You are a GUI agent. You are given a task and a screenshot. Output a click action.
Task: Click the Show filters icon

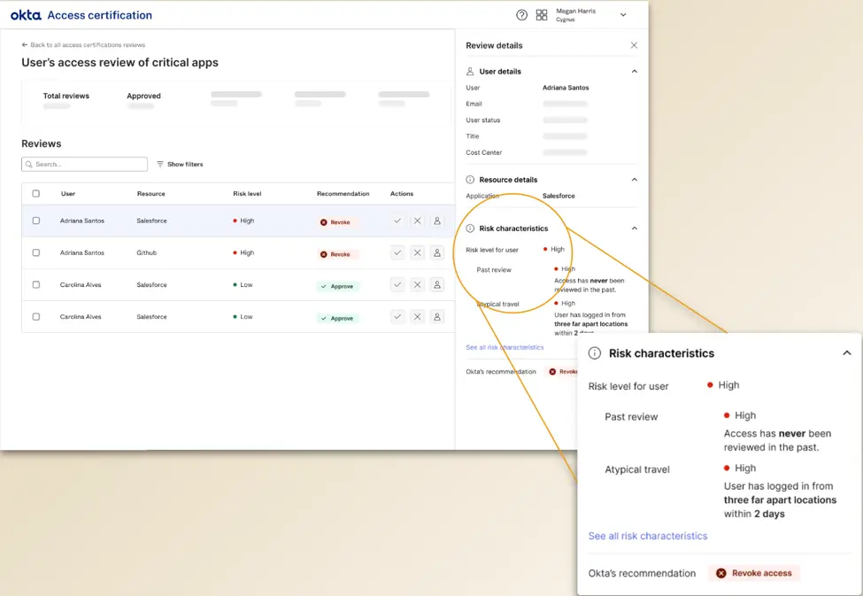160,165
